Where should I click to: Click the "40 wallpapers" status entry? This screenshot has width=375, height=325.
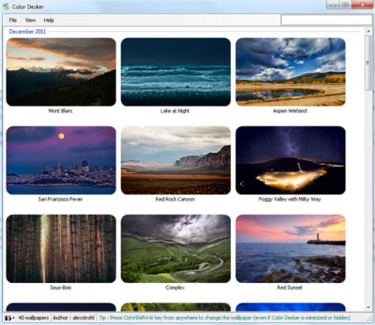tap(33, 318)
